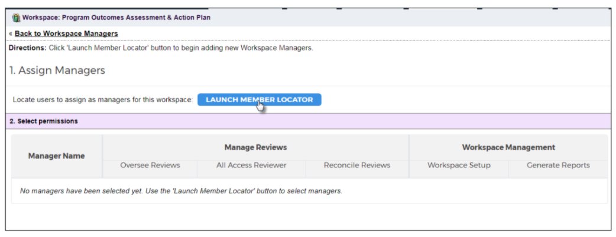Click the Workspace Management group header
The height and width of the screenshot is (237, 616).
[508, 147]
